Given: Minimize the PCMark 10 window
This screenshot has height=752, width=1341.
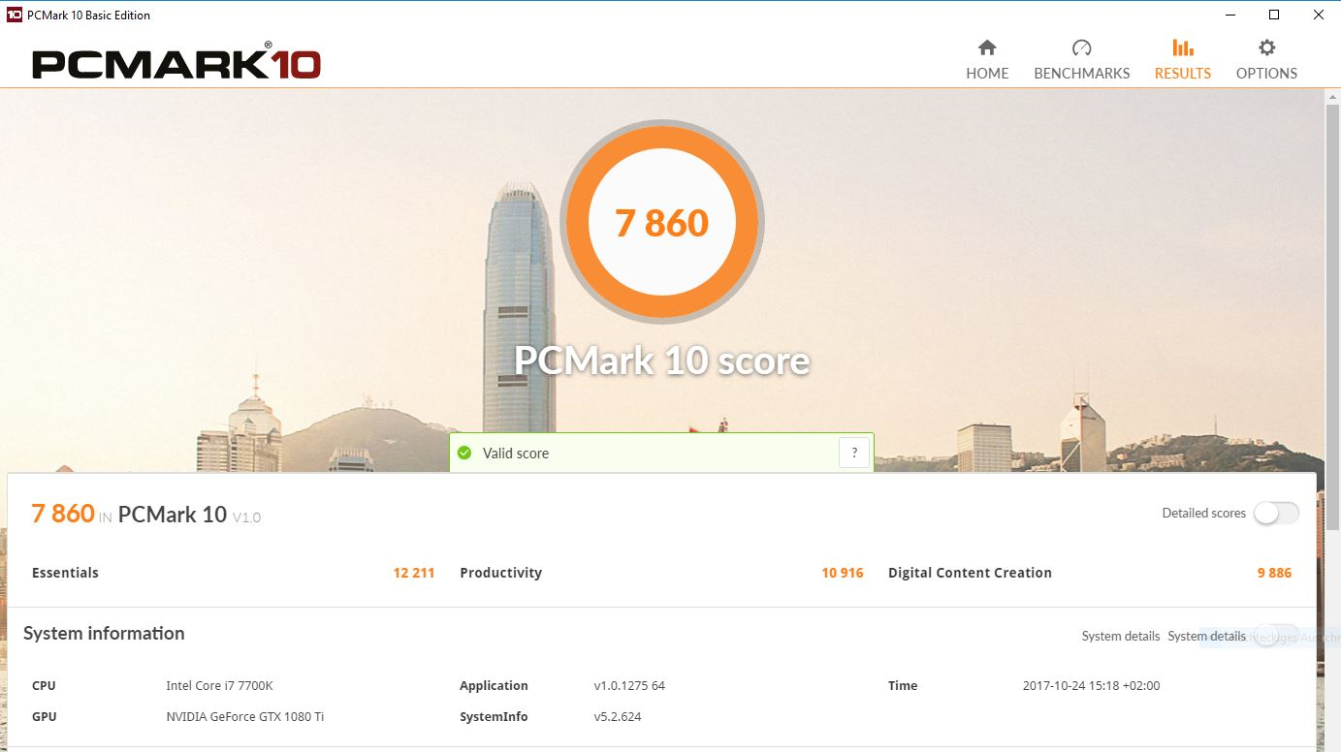Looking at the screenshot, I should (1229, 15).
